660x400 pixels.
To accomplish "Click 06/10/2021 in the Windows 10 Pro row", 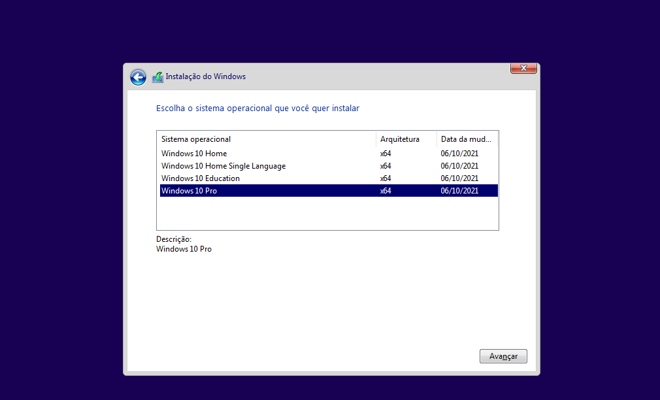I will (x=459, y=190).
